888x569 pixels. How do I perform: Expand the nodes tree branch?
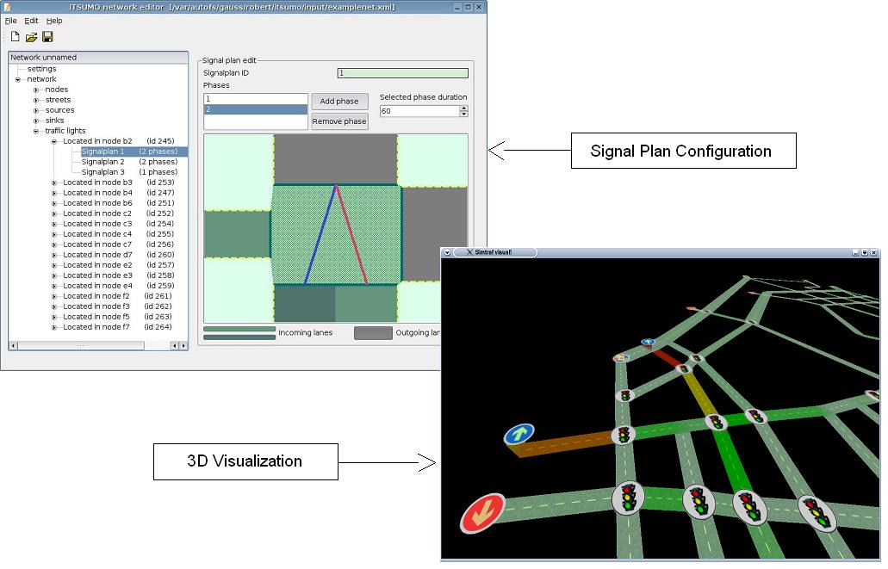click(x=36, y=90)
